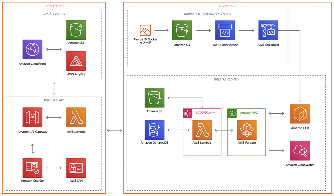Select the Amazon S3 icon in ウェブコンソール
The width and height of the screenshot is (334, 196).
point(76,30)
